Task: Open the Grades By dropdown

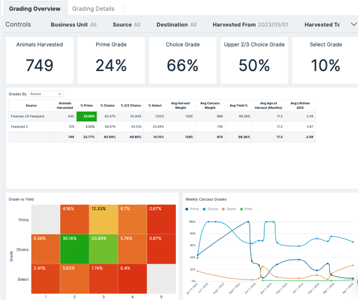Action: click(46, 94)
